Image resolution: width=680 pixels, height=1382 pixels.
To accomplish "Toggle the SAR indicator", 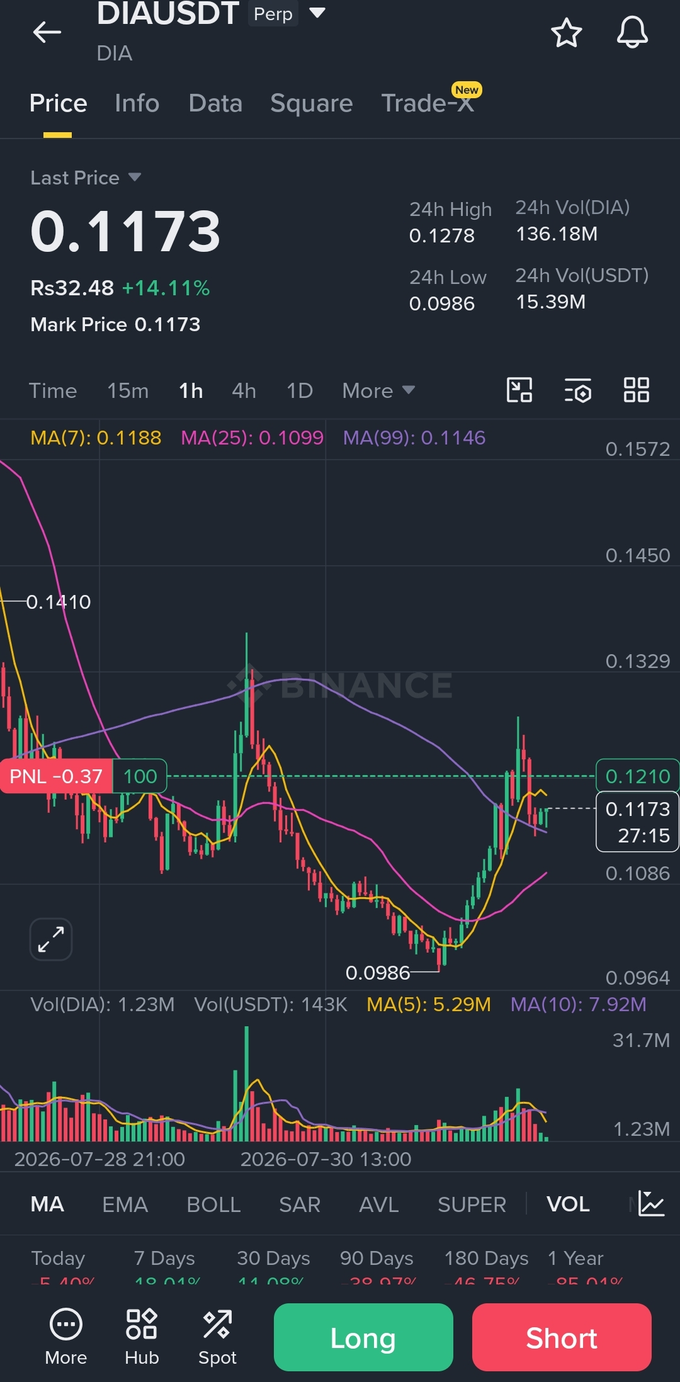I will pos(300,1204).
